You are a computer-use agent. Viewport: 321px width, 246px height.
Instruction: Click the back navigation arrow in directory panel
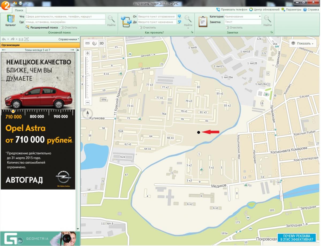pyautogui.click(x=4, y=39)
